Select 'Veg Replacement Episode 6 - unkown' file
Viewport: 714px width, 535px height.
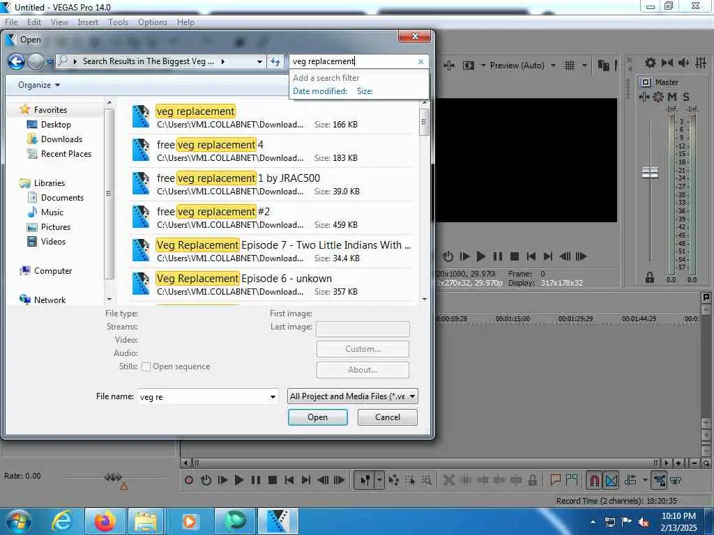pos(271,284)
